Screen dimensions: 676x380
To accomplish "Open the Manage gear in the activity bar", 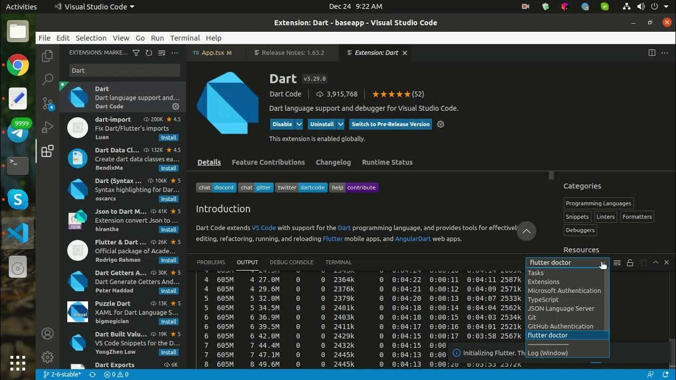I will click(48, 357).
